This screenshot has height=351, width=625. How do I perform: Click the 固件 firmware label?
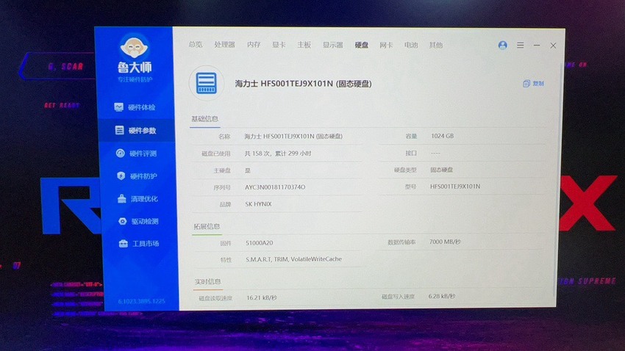226,243
